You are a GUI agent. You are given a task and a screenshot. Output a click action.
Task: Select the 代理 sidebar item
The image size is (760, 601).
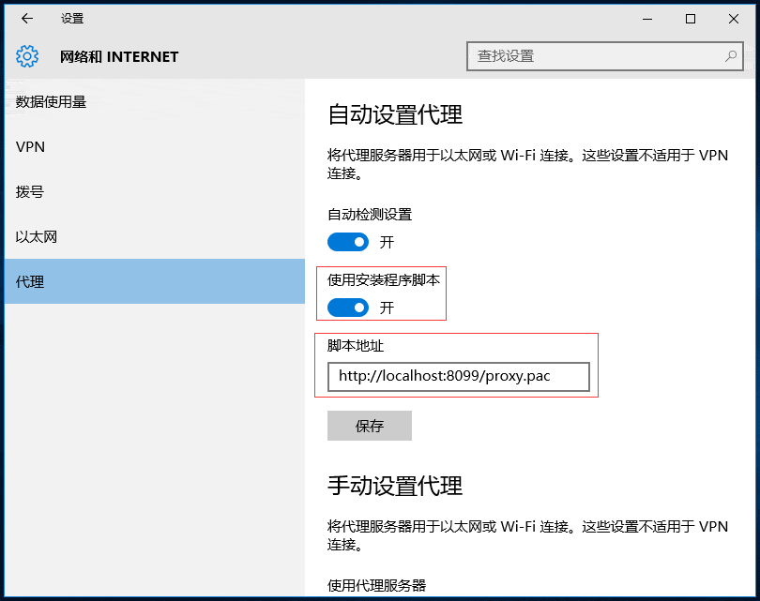coord(30,282)
